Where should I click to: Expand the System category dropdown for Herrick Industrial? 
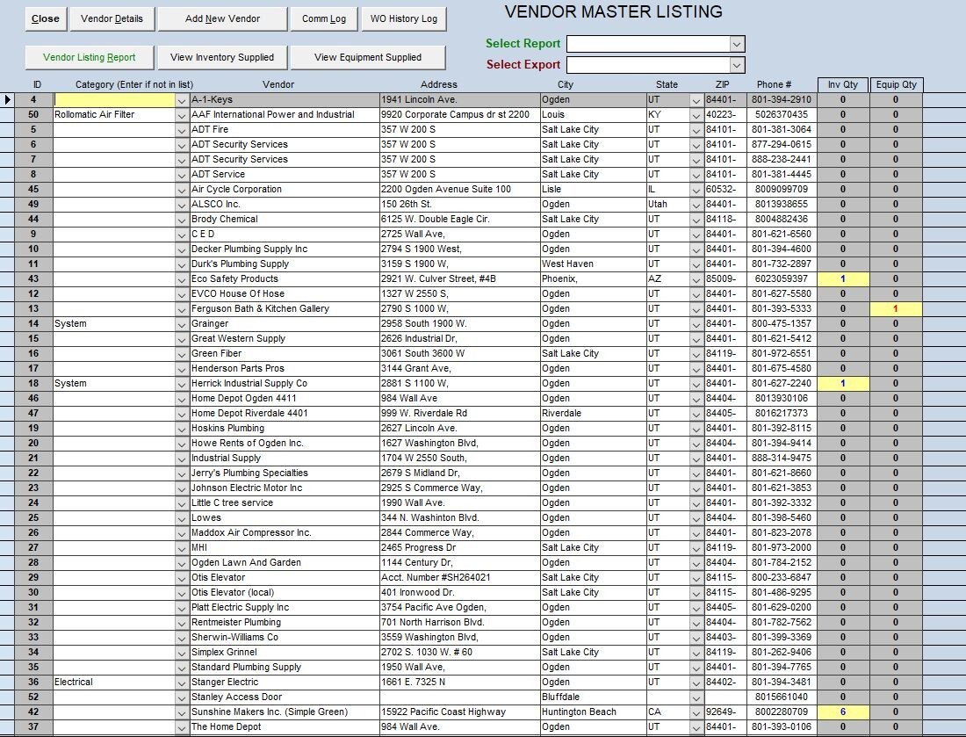pyautogui.click(x=182, y=383)
